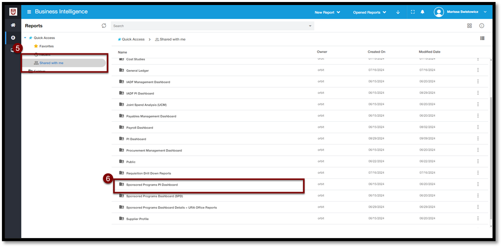Open the Marissa Swistowicz user menu
This screenshot has width=502, height=247.
tap(467, 12)
